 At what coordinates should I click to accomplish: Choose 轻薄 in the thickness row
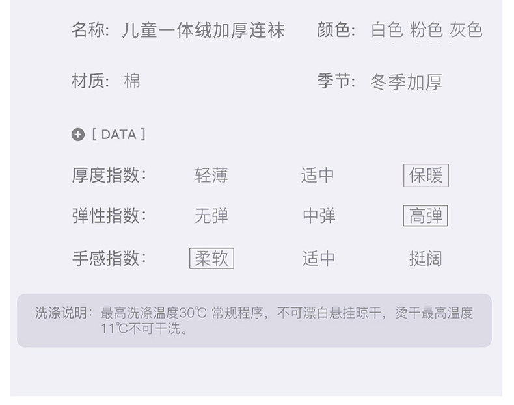tap(211, 176)
